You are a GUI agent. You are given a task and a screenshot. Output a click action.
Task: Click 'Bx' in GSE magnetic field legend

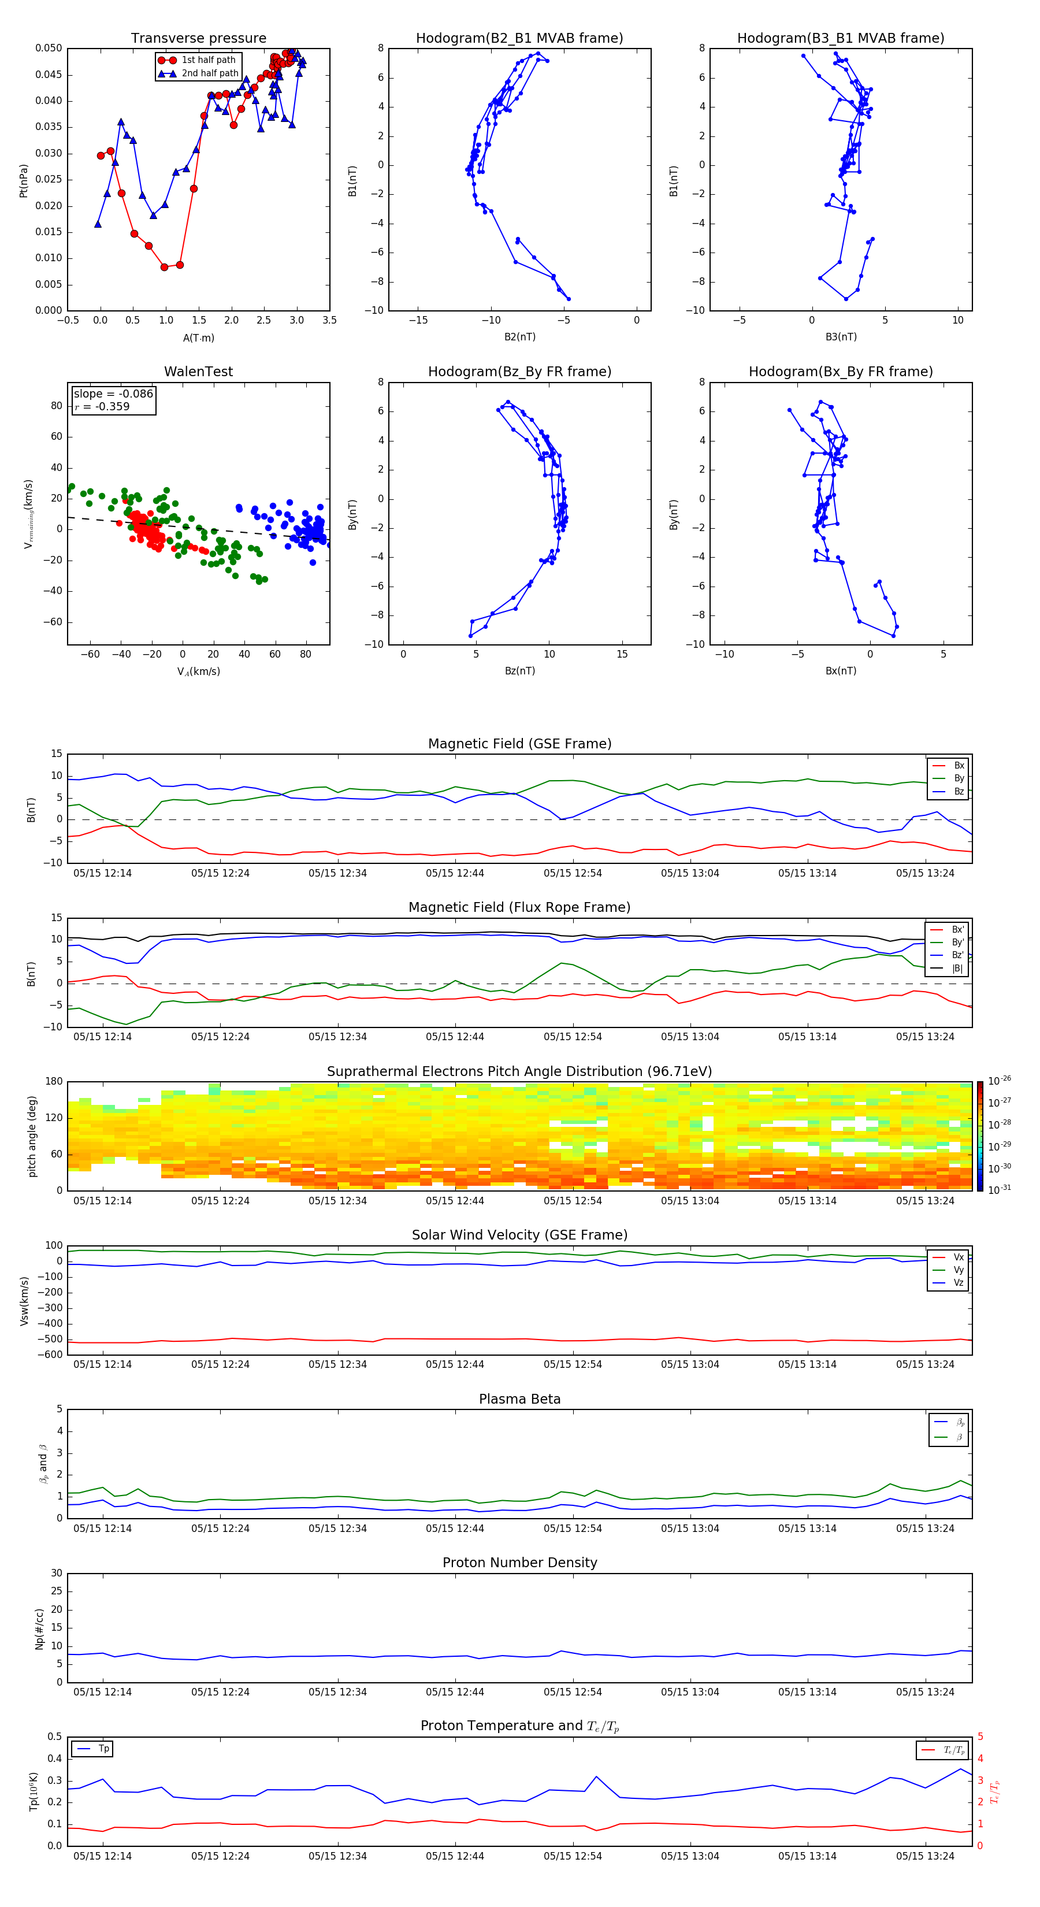[949, 766]
